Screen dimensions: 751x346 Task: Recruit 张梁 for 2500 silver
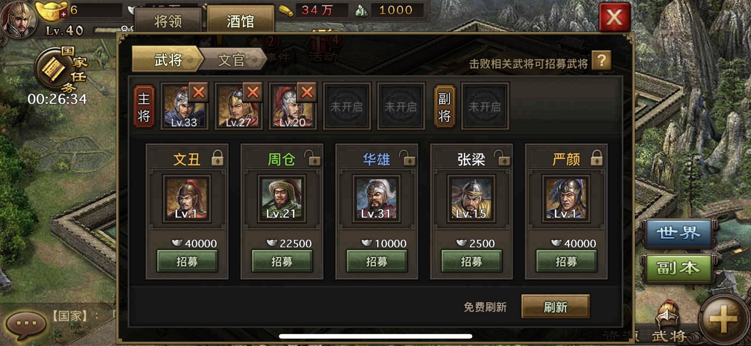[x=471, y=261]
